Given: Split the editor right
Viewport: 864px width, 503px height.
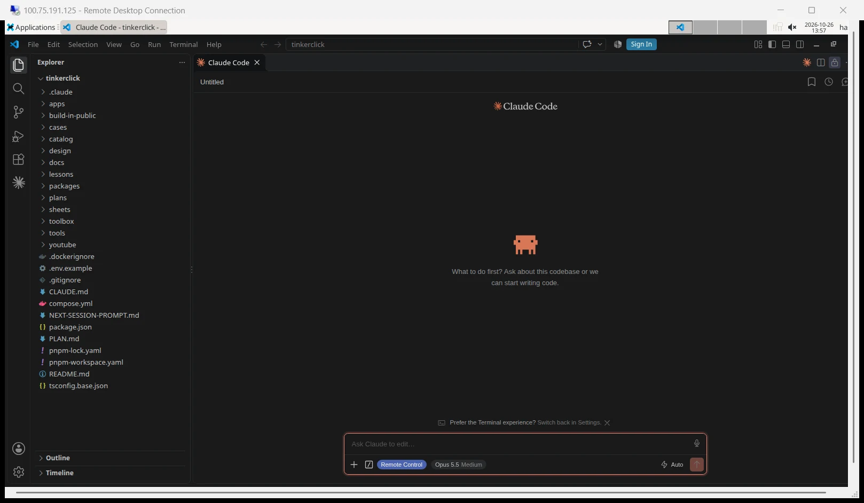Looking at the screenshot, I should coord(821,62).
